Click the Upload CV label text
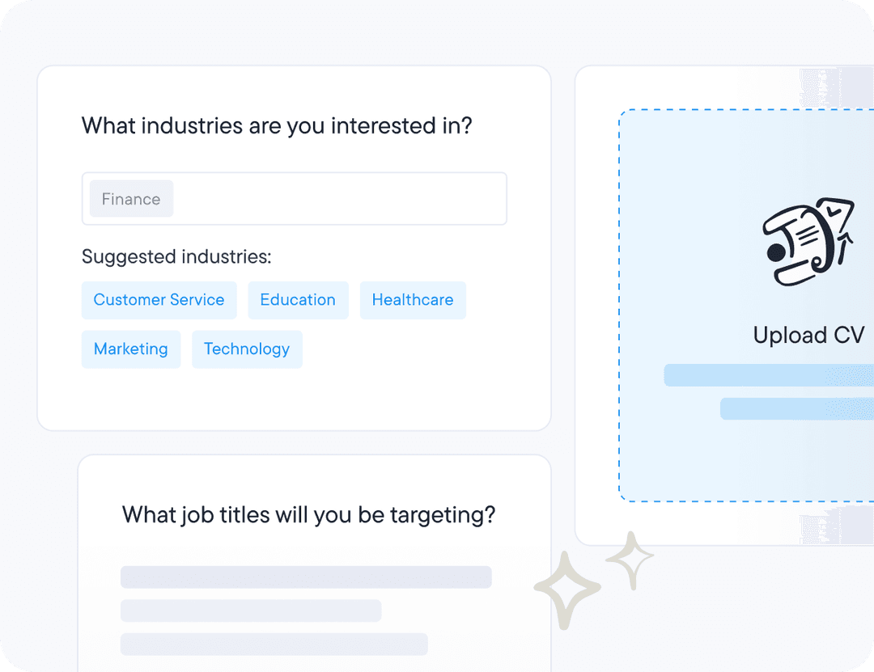This screenshot has height=672, width=874. [808, 335]
